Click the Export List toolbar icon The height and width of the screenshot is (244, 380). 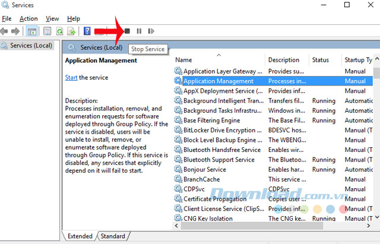pos(71,31)
